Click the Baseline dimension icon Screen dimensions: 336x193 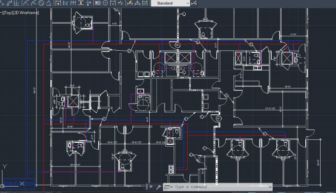pyautogui.click(x=66, y=3)
